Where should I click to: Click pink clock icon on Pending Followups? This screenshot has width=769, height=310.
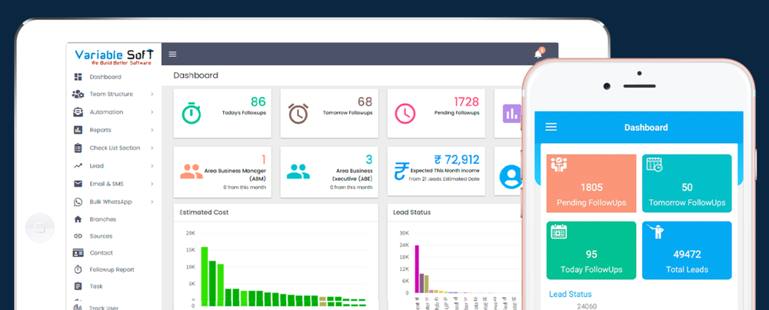coord(405,113)
